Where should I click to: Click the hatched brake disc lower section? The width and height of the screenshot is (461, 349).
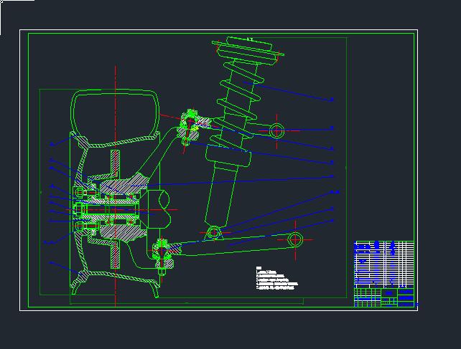click(115, 254)
